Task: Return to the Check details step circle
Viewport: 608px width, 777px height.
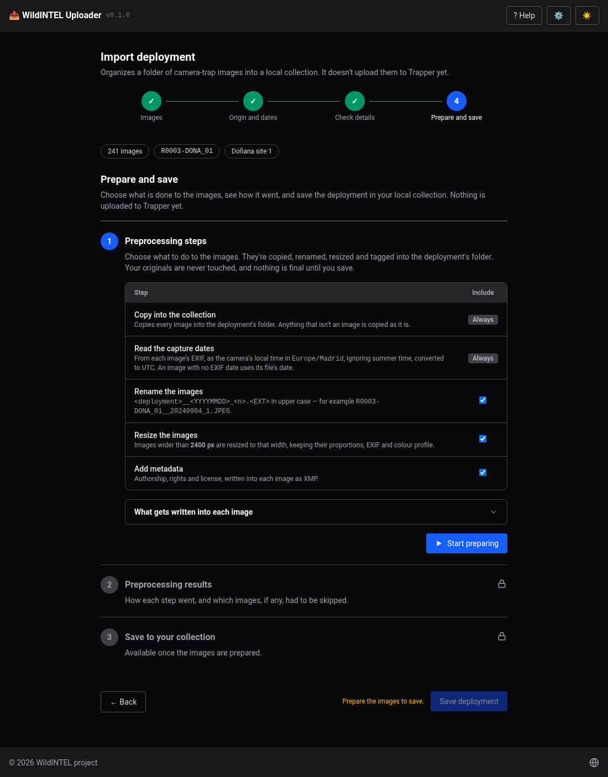Action: [355, 101]
